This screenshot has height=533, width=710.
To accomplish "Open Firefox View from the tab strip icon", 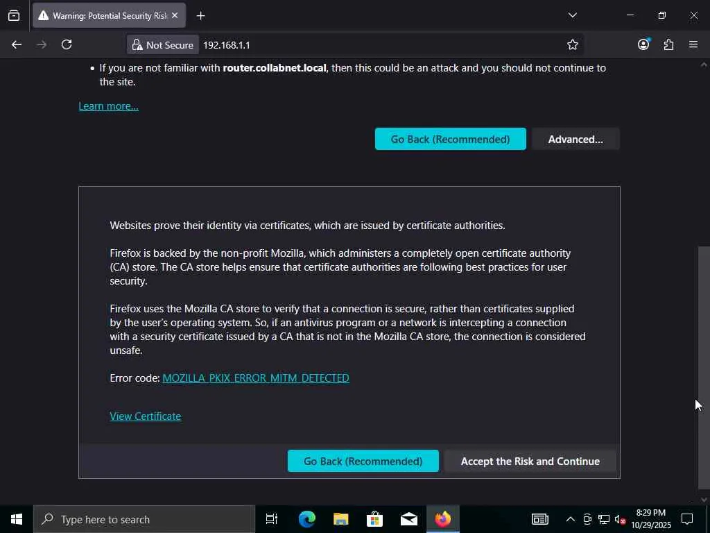I will coord(14,15).
